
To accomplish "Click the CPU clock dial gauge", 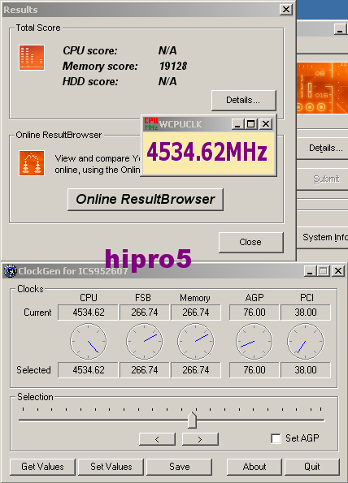I will click(89, 341).
